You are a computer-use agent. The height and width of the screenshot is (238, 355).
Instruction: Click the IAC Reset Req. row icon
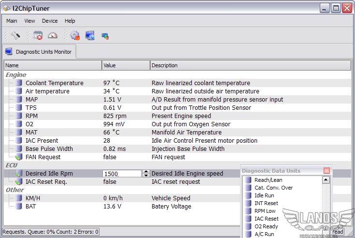click(x=18, y=182)
